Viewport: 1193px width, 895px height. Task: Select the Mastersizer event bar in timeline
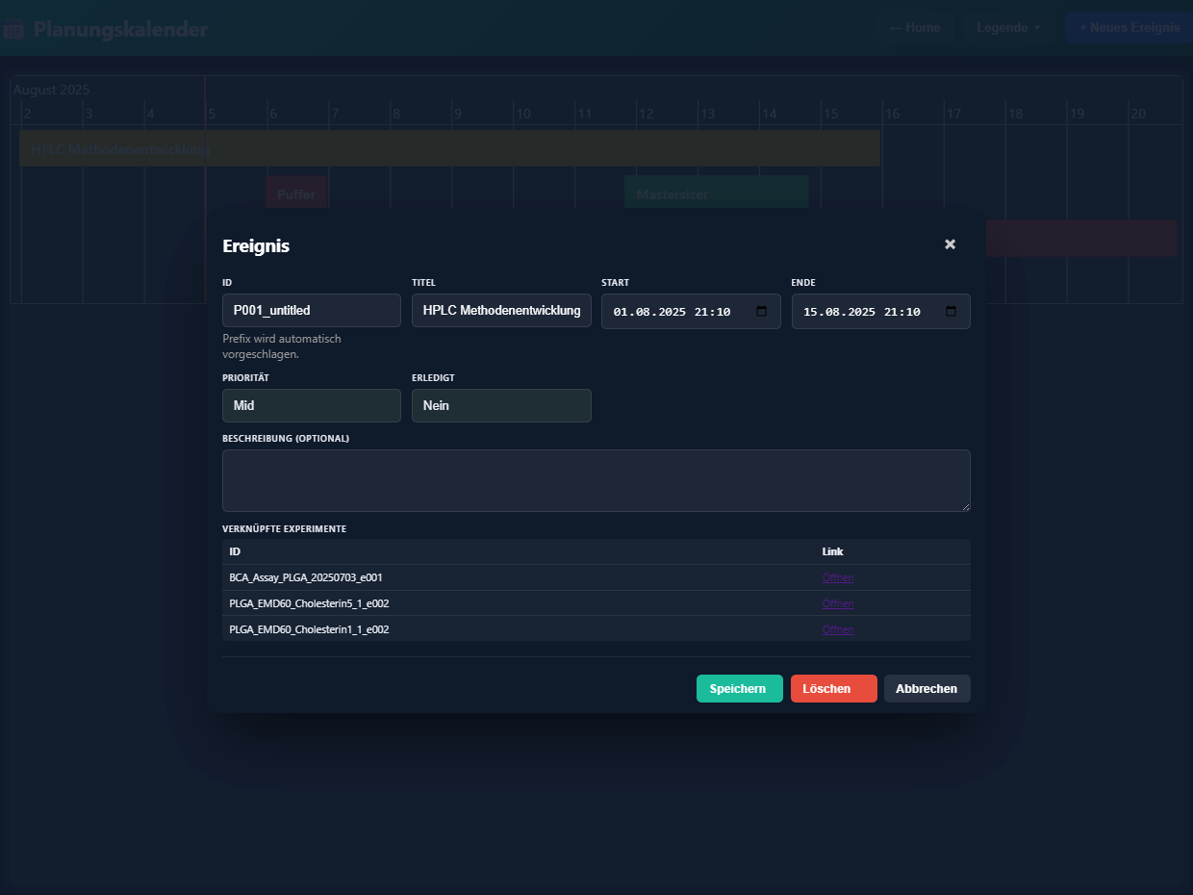(x=716, y=193)
